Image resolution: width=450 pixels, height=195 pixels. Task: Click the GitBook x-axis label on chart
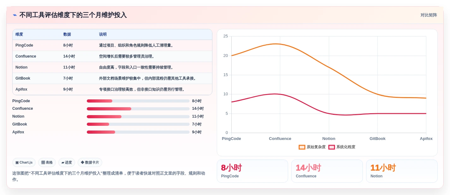tap(377, 139)
